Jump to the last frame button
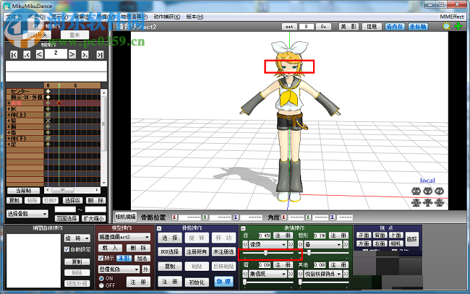 100,54
